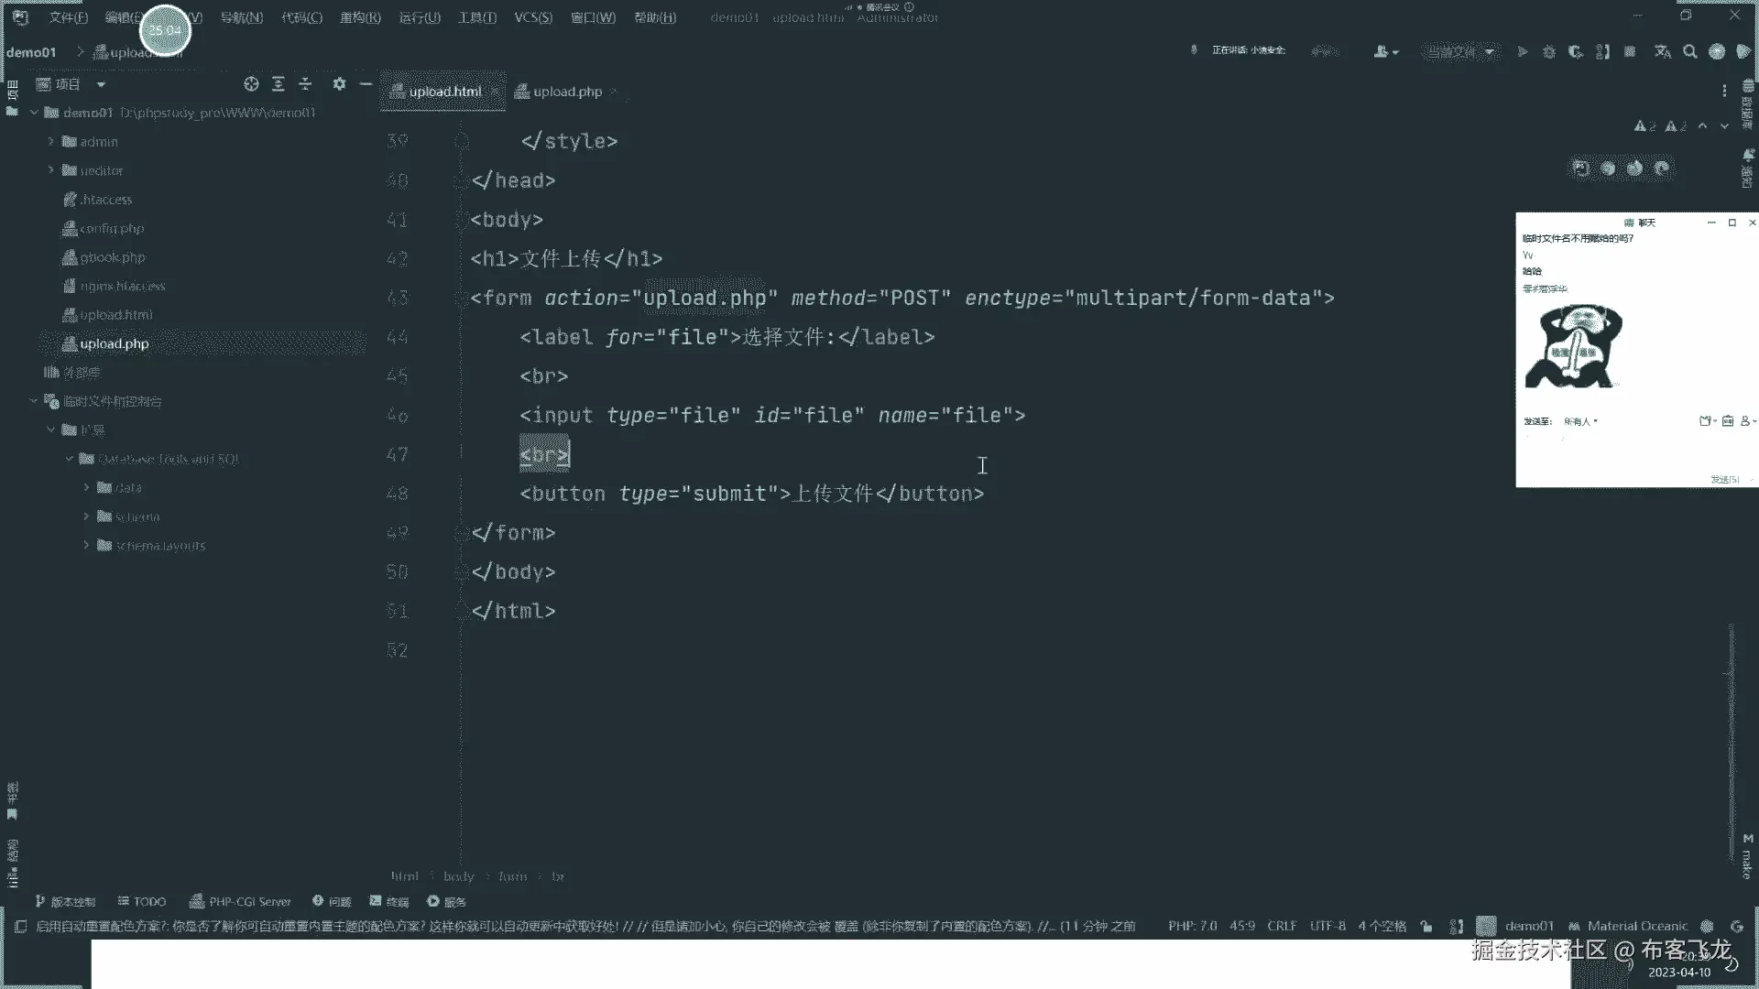Hide the project tool window with the minus button
1759x989 pixels.
pyautogui.click(x=366, y=84)
